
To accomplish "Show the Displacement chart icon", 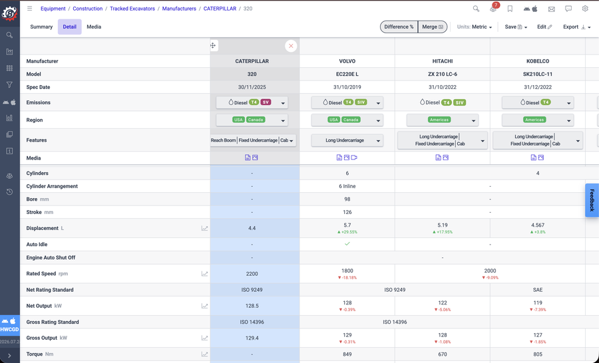I will coord(205,228).
